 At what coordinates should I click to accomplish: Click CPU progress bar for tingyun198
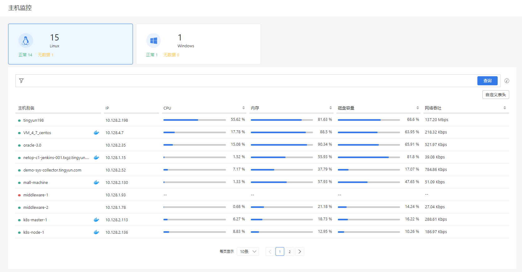195,120
